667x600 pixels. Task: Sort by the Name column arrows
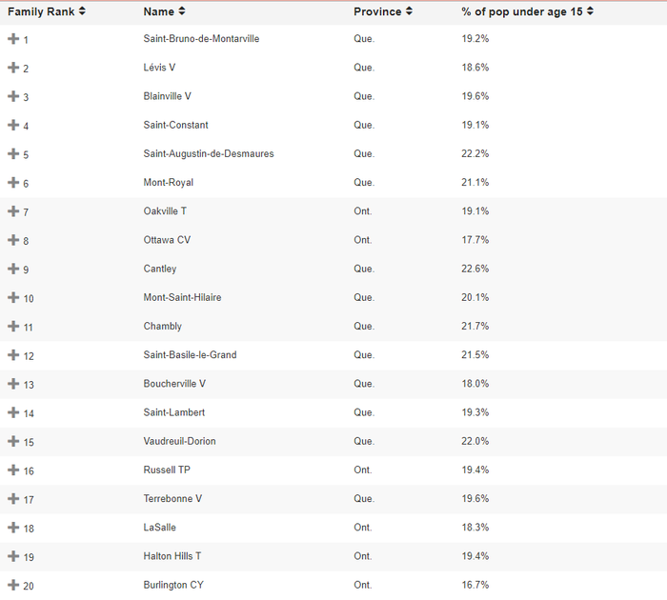[182, 11]
